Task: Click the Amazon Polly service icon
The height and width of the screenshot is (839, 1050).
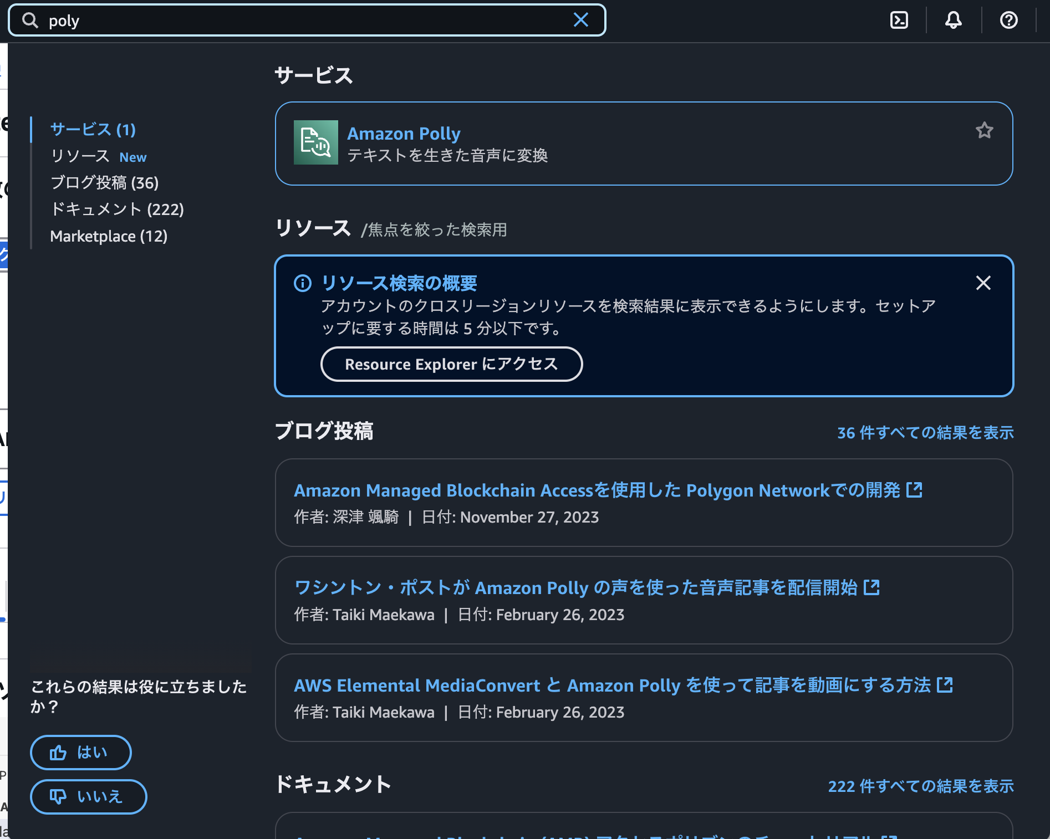Action: tap(315, 142)
